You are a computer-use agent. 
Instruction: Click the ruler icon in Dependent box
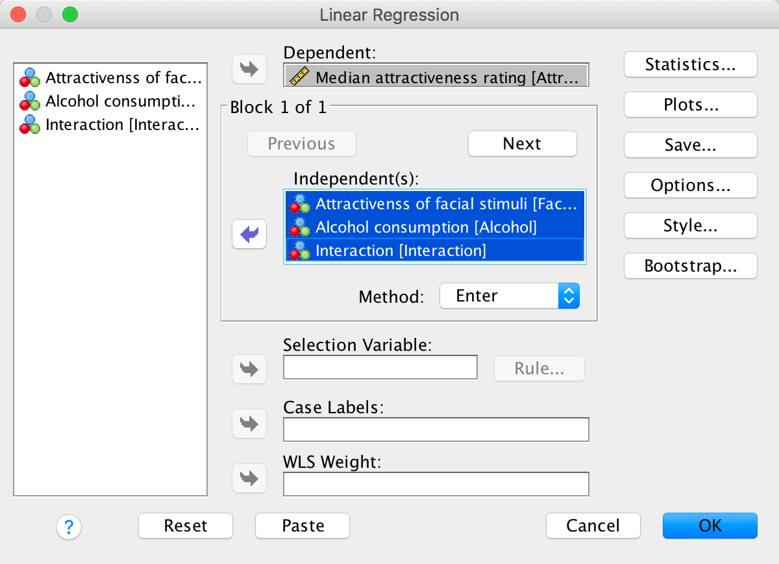click(x=299, y=77)
